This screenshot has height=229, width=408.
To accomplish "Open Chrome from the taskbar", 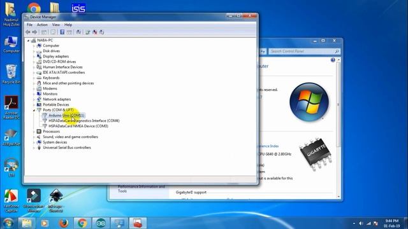I will click(82, 223).
